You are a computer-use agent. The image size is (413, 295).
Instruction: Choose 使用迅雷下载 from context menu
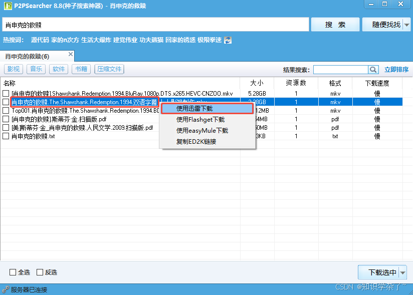[208, 108]
